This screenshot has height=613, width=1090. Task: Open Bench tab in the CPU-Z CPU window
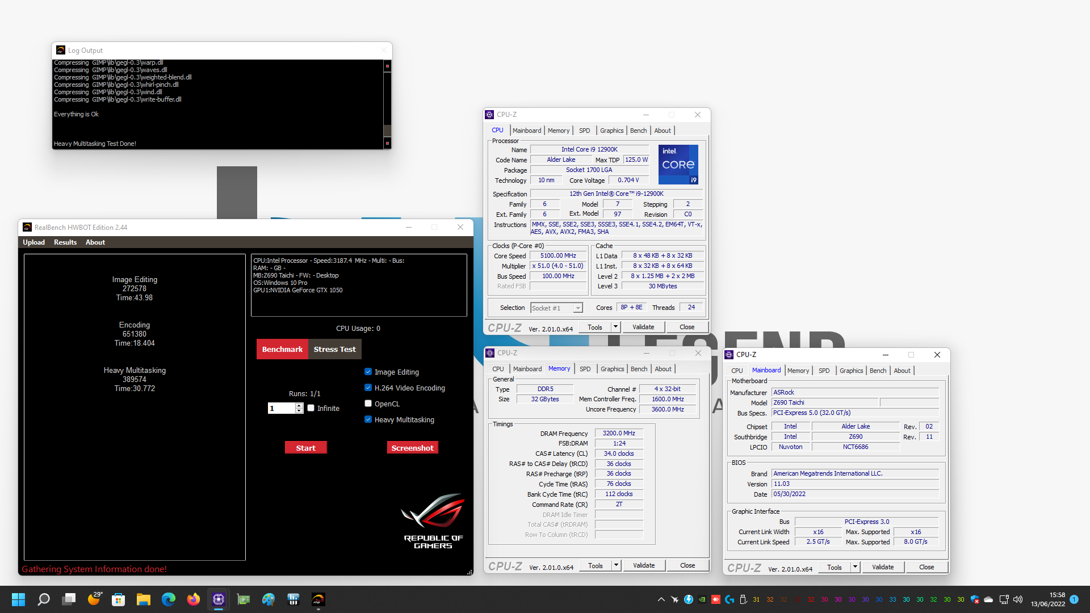(639, 131)
